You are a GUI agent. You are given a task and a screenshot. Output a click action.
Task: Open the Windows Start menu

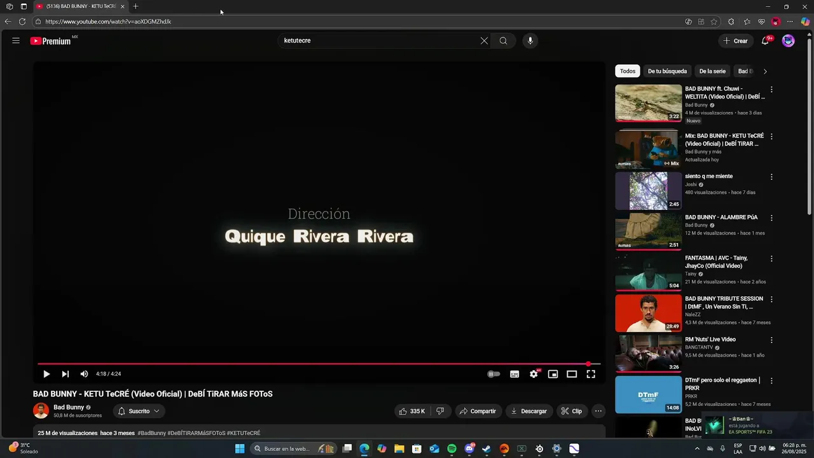tap(240, 448)
